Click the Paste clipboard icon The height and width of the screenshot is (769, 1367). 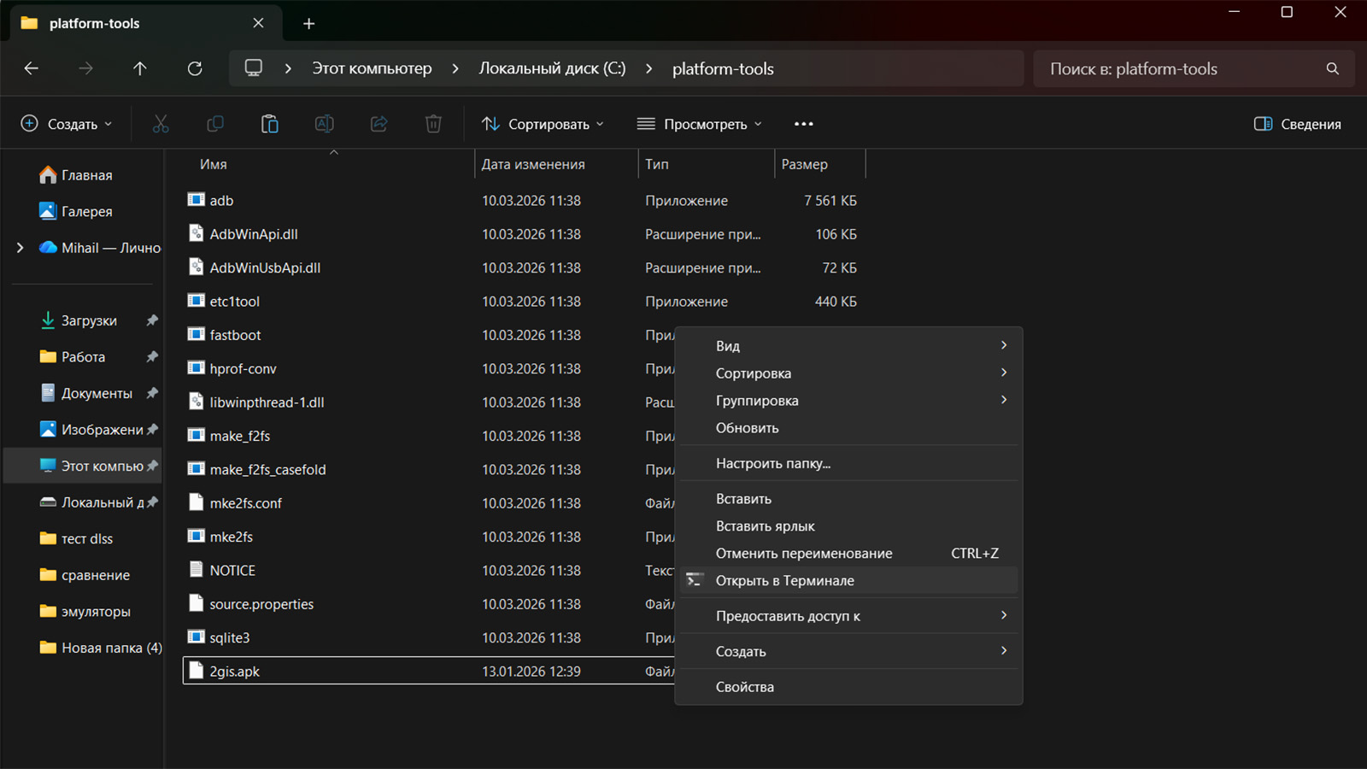[270, 124]
